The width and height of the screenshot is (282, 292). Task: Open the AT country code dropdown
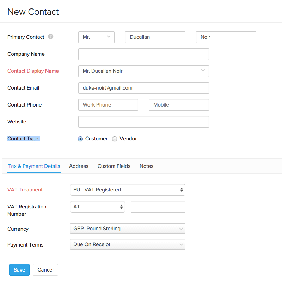(x=98, y=207)
